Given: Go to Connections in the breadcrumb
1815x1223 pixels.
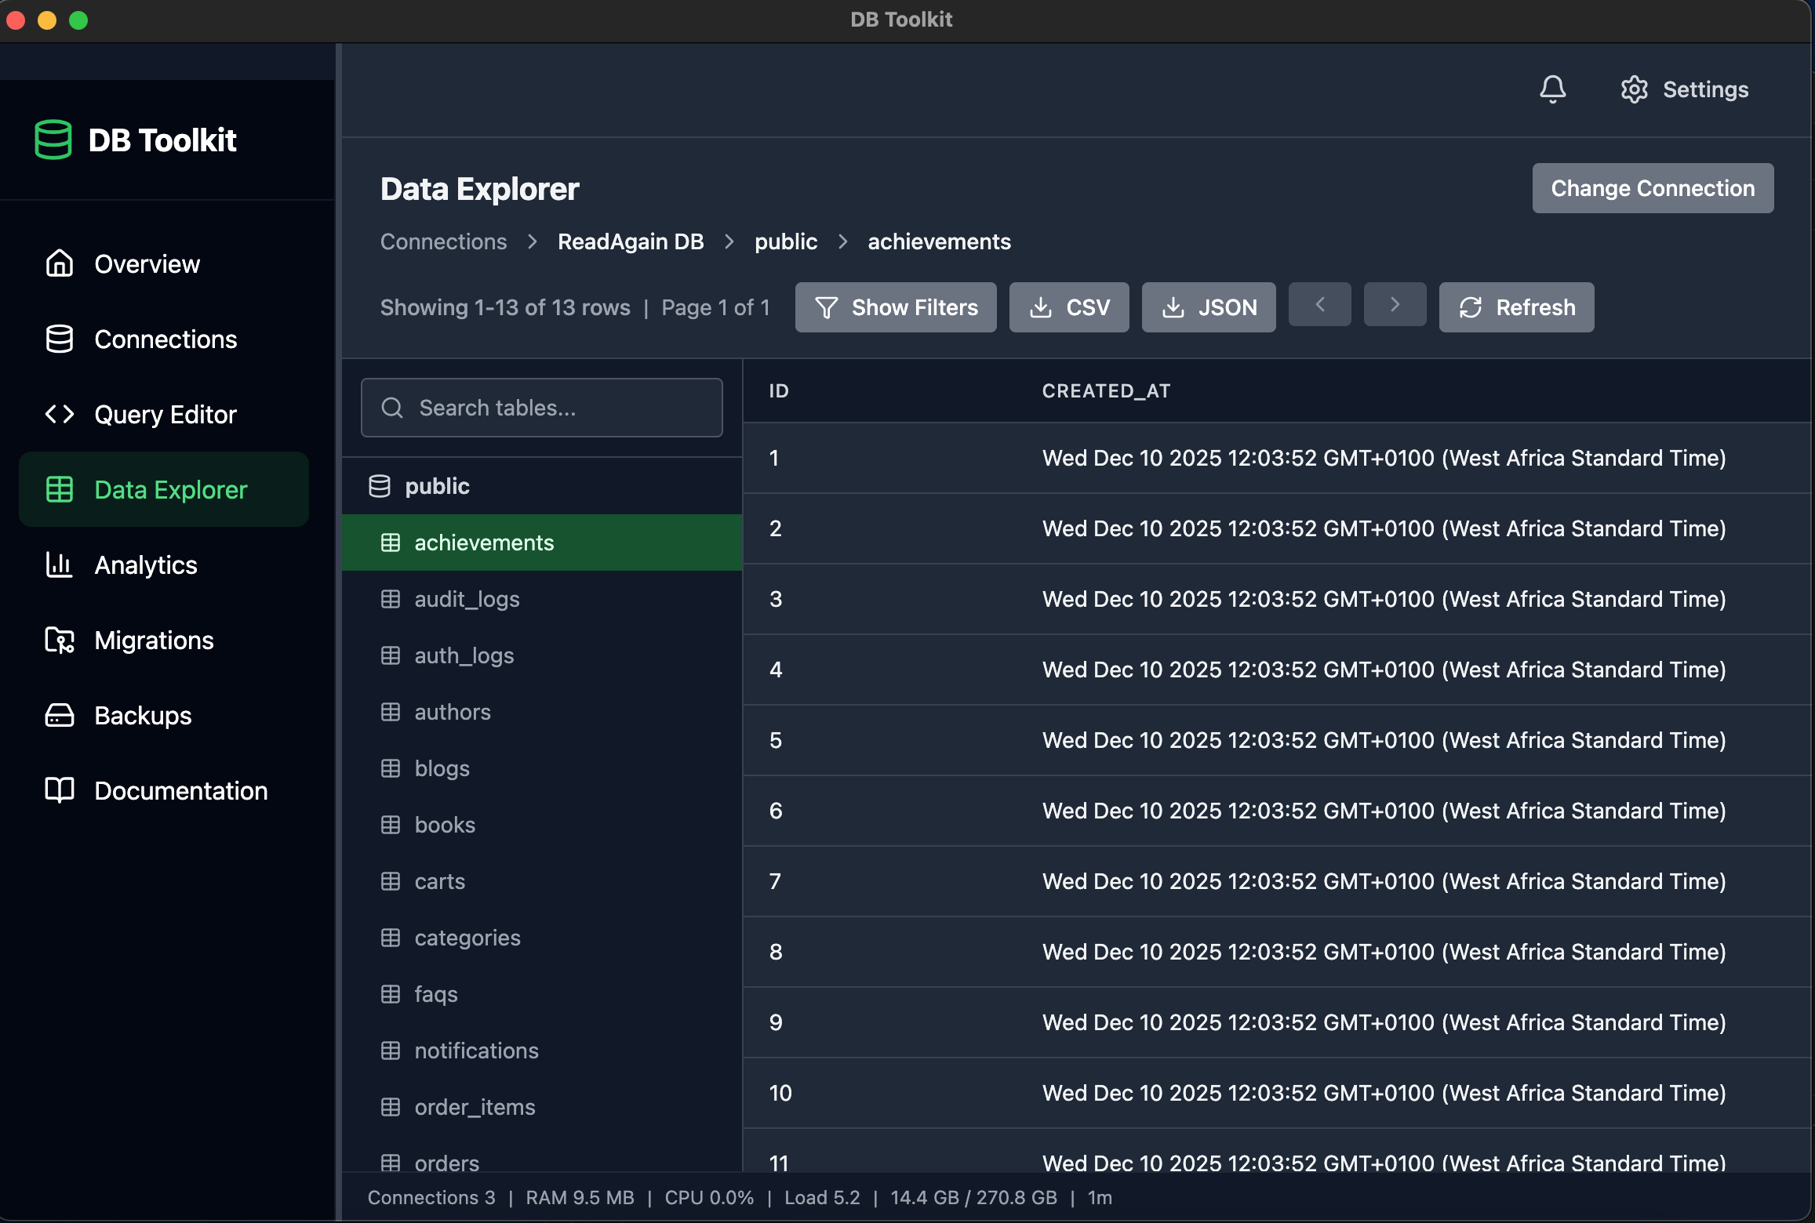Looking at the screenshot, I should pyautogui.click(x=443, y=241).
